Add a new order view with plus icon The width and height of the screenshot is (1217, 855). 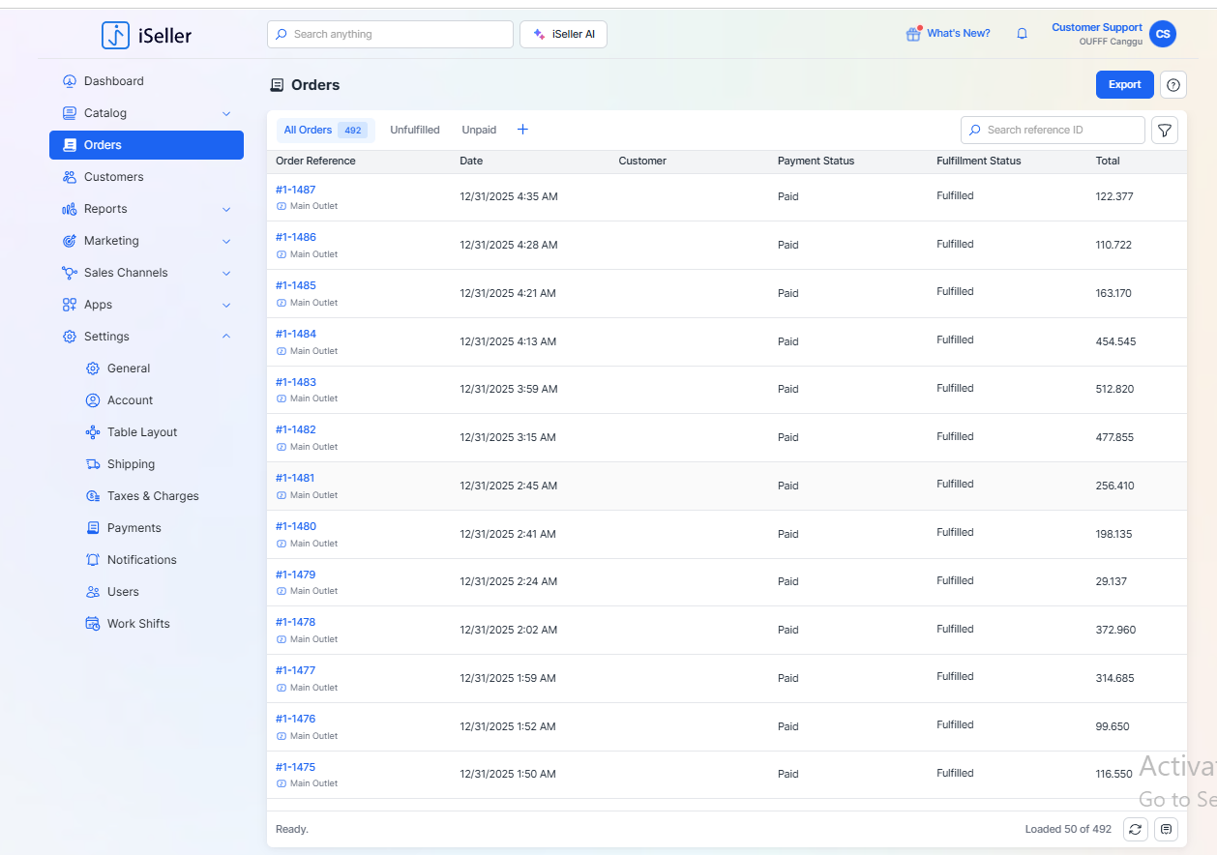click(x=522, y=130)
